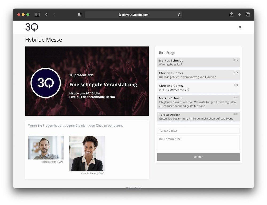Click the Senden button

coord(198,157)
